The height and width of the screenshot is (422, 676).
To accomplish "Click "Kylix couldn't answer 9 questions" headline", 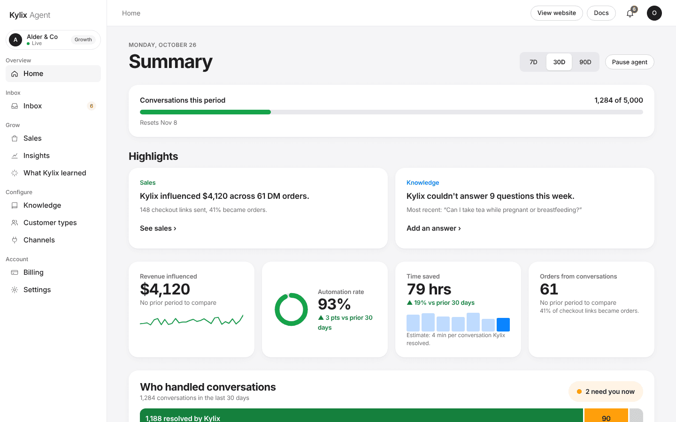I will click(490, 196).
